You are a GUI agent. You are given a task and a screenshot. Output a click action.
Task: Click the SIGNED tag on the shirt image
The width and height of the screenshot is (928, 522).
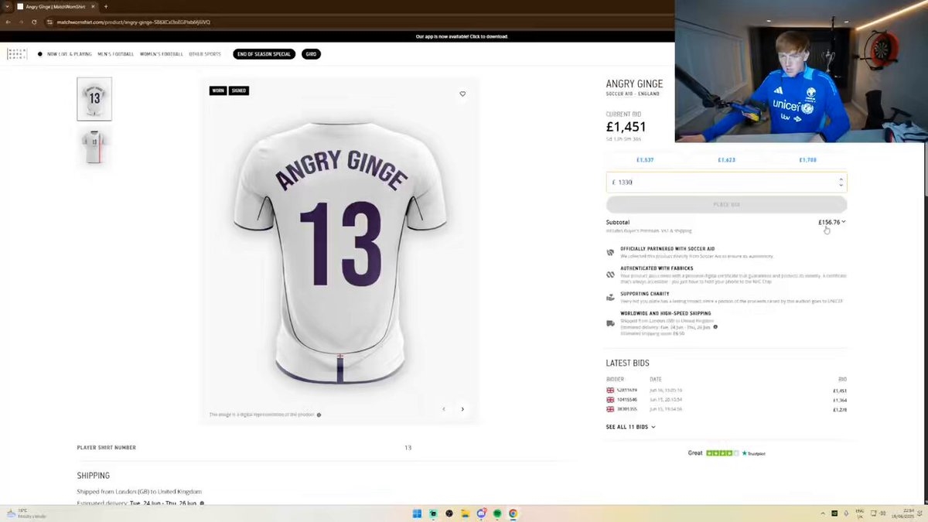238,90
